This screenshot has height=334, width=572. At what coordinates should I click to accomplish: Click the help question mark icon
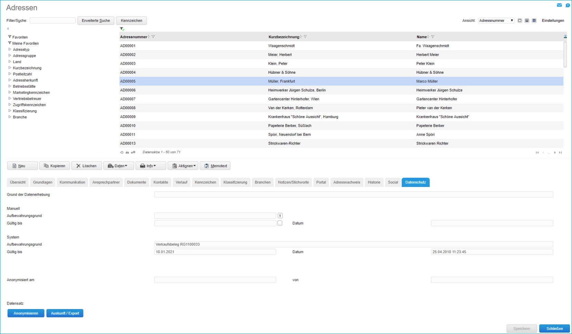click(x=568, y=5)
